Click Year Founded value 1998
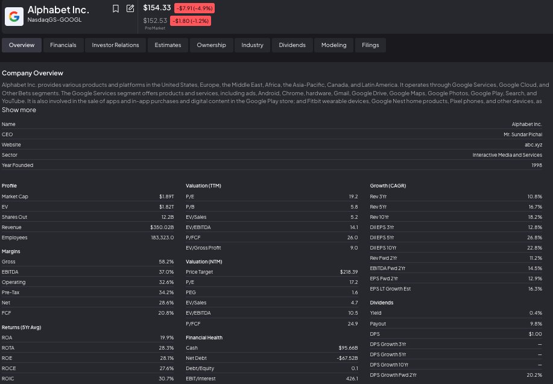 (x=537, y=165)
